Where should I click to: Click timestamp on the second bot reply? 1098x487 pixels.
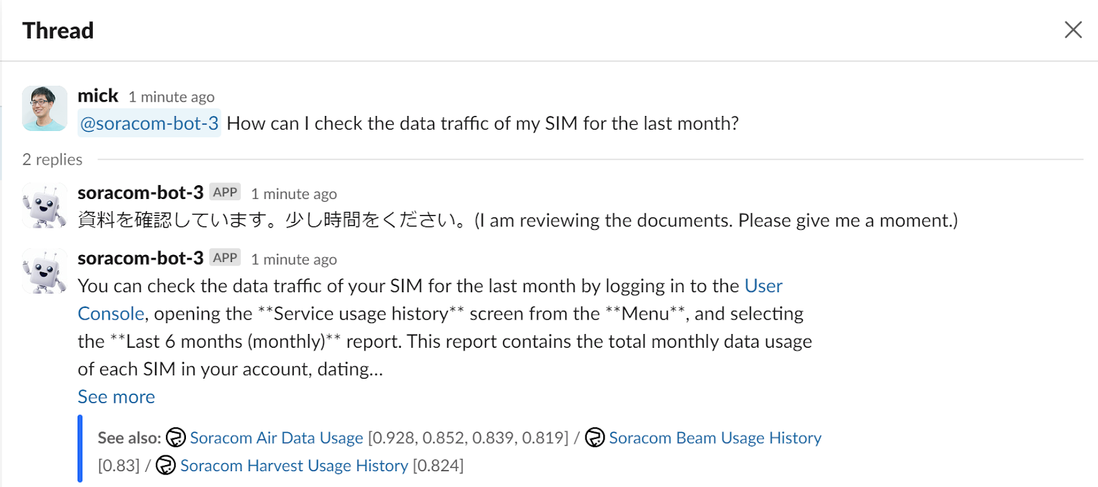pyautogui.click(x=294, y=260)
